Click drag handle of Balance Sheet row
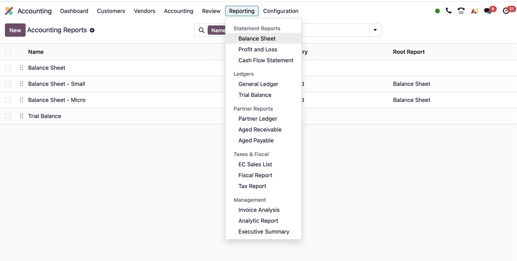Image resolution: width=517 pixels, height=261 pixels. (21, 68)
